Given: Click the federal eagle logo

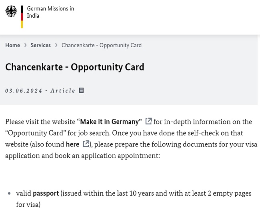Looking at the screenshot, I should tap(11, 11).
